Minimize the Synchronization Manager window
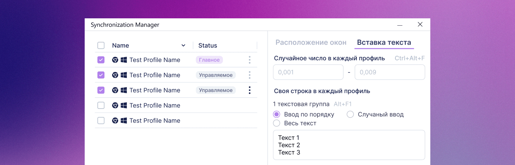 click(400, 25)
